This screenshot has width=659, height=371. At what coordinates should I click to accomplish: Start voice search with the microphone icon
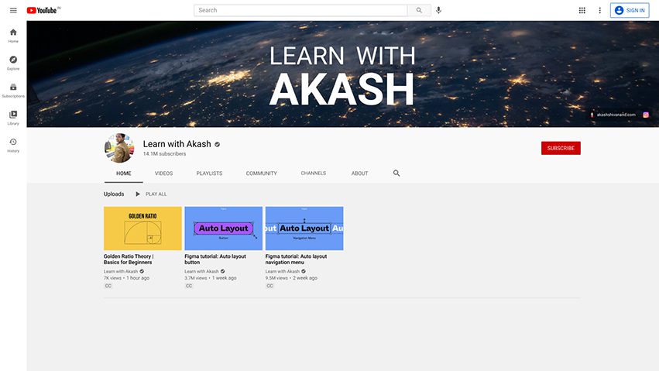[x=438, y=10]
